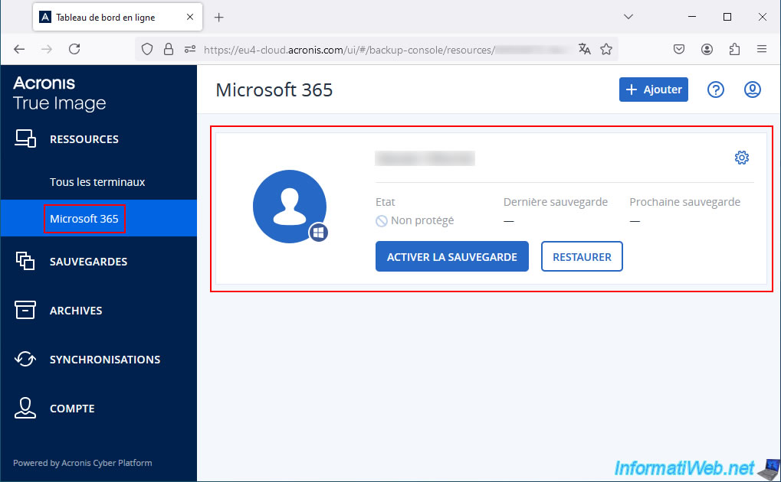Open the Firefox hamburger menu
781x482 pixels.
tap(762, 49)
